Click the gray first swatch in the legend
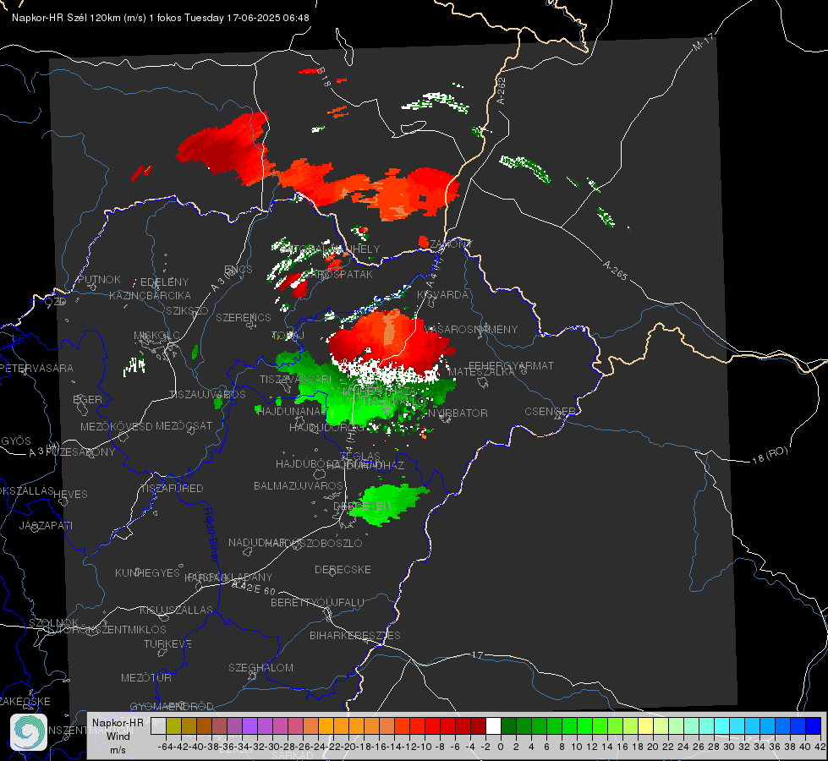This screenshot has height=761, width=828. click(x=158, y=725)
